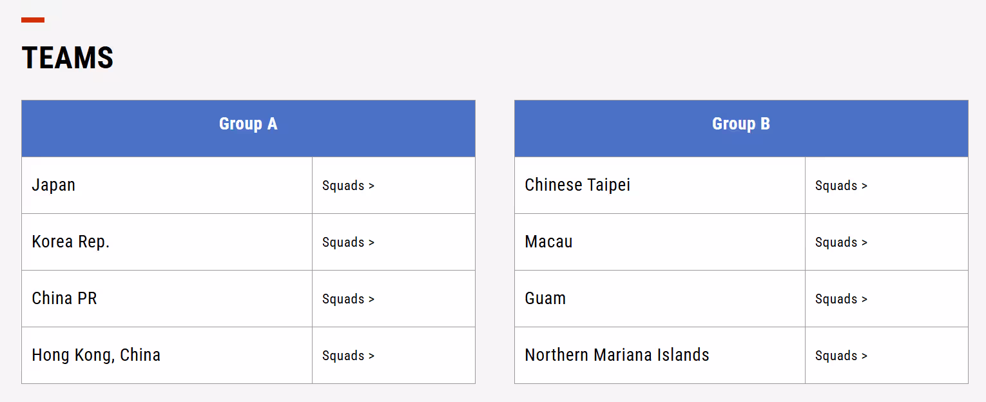This screenshot has width=986, height=402.
Task: Select the Korea Rep. team name
Action: (x=71, y=242)
